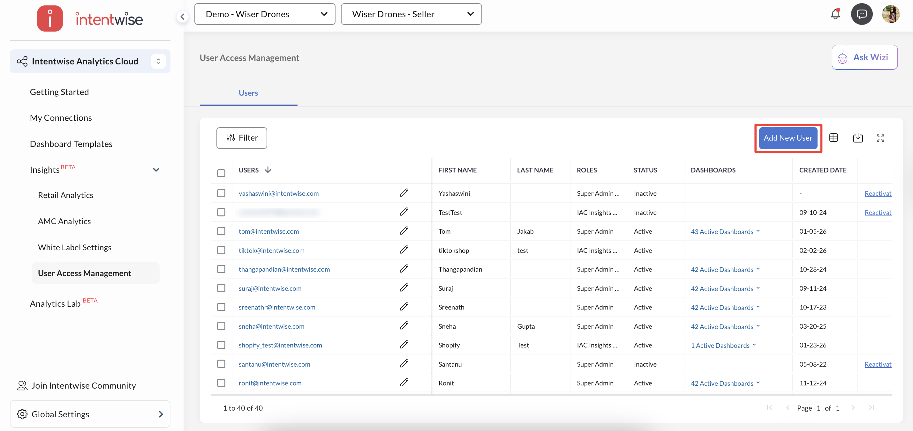This screenshot has height=431, width=913.
Task: Open Wiser Drones - Seller dropdown
Action: (411, 14)
